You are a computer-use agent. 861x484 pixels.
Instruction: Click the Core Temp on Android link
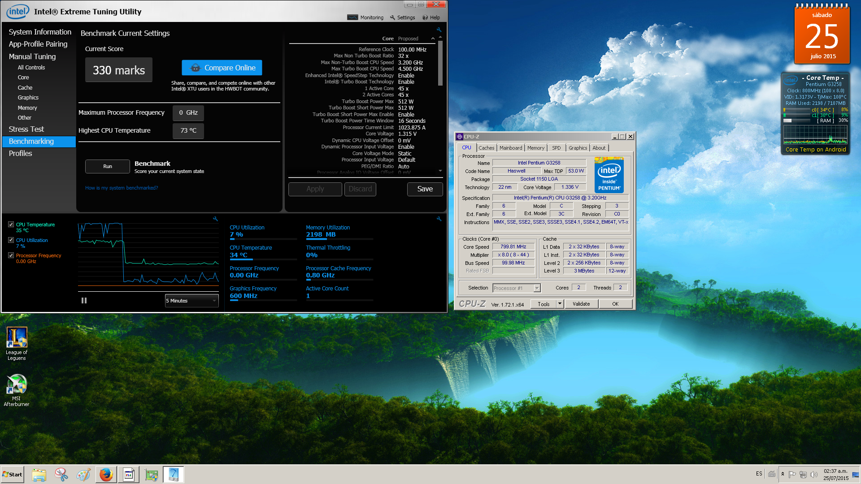816,150
